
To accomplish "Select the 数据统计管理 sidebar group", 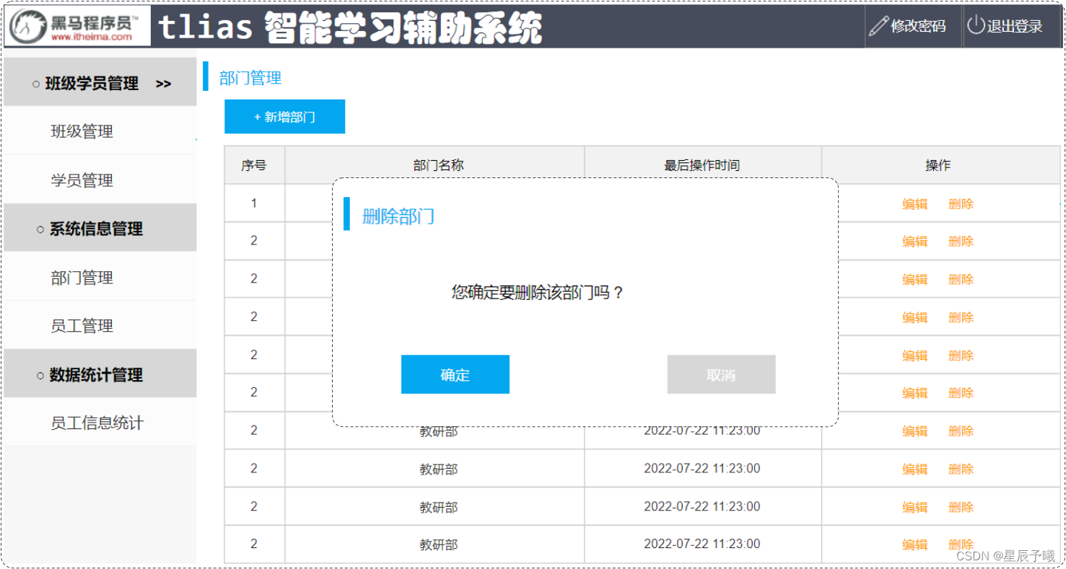I will (x=100, y=374).
